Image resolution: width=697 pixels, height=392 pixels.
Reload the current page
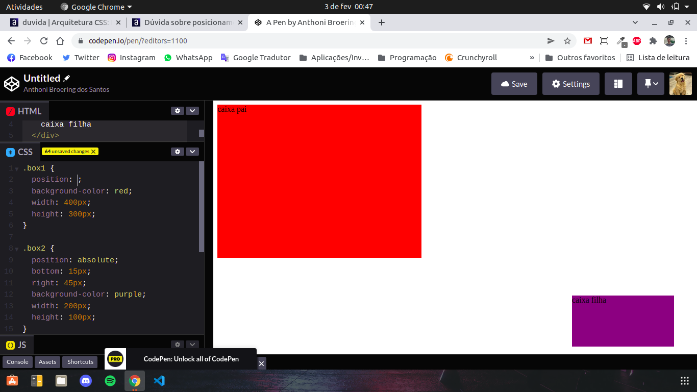click(x=44, y=41)
